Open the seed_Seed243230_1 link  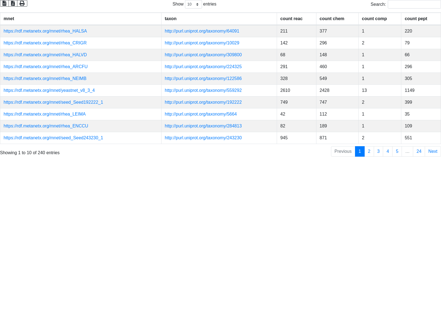pos(53,138)
